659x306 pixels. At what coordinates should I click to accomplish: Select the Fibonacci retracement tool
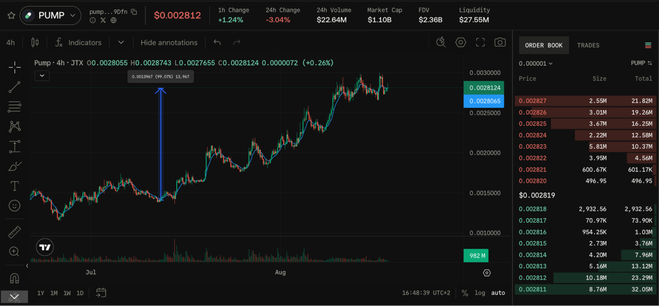point(15,107)
